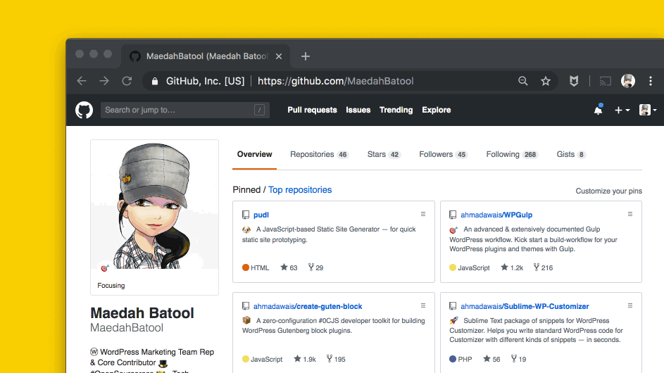
Task: Open Trending in navigation
Action: point(396,110)
